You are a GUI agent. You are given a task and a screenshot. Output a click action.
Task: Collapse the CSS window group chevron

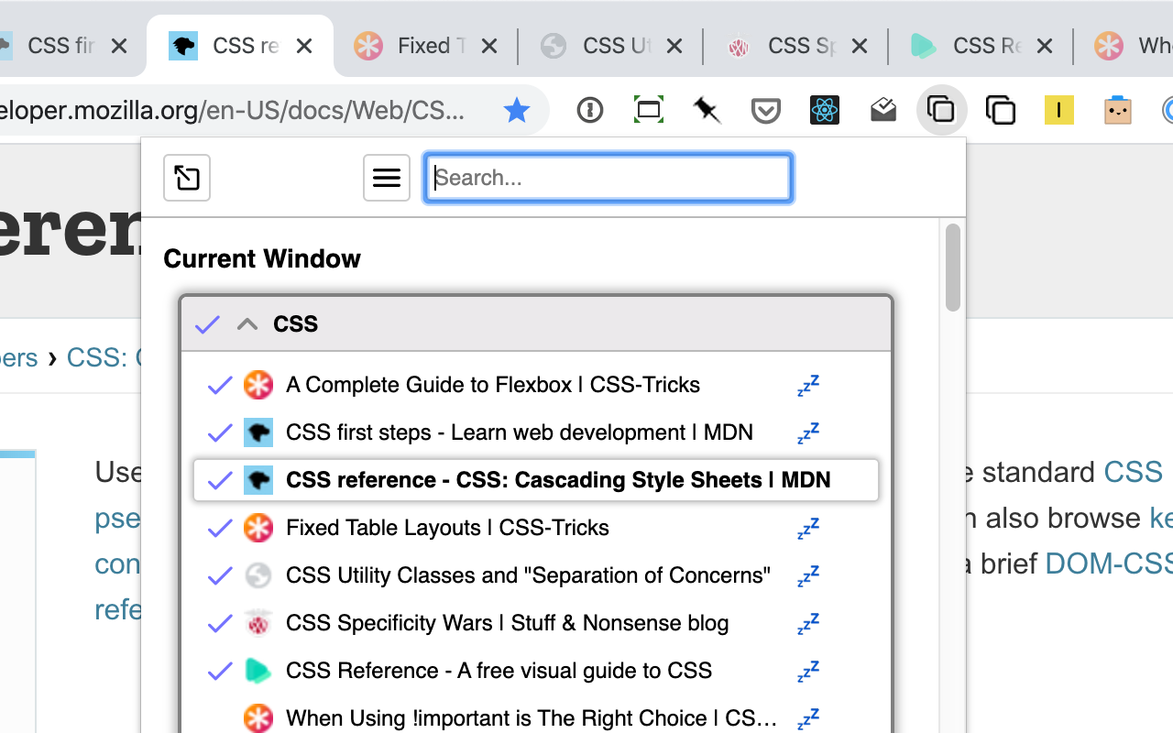(247, 324)
